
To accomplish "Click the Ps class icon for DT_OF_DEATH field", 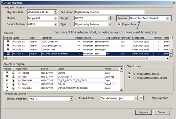I will pyautogui.click(x=19, y=77).
